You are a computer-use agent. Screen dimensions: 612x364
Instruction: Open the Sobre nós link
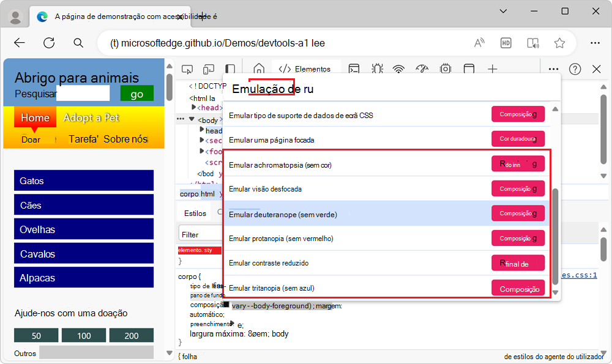coord(125,139)
